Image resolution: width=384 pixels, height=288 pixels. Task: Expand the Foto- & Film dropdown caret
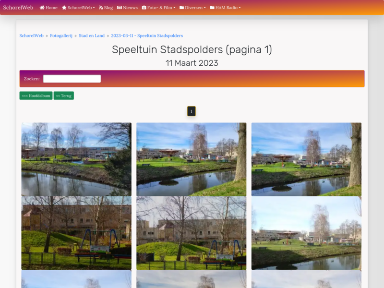174,8
